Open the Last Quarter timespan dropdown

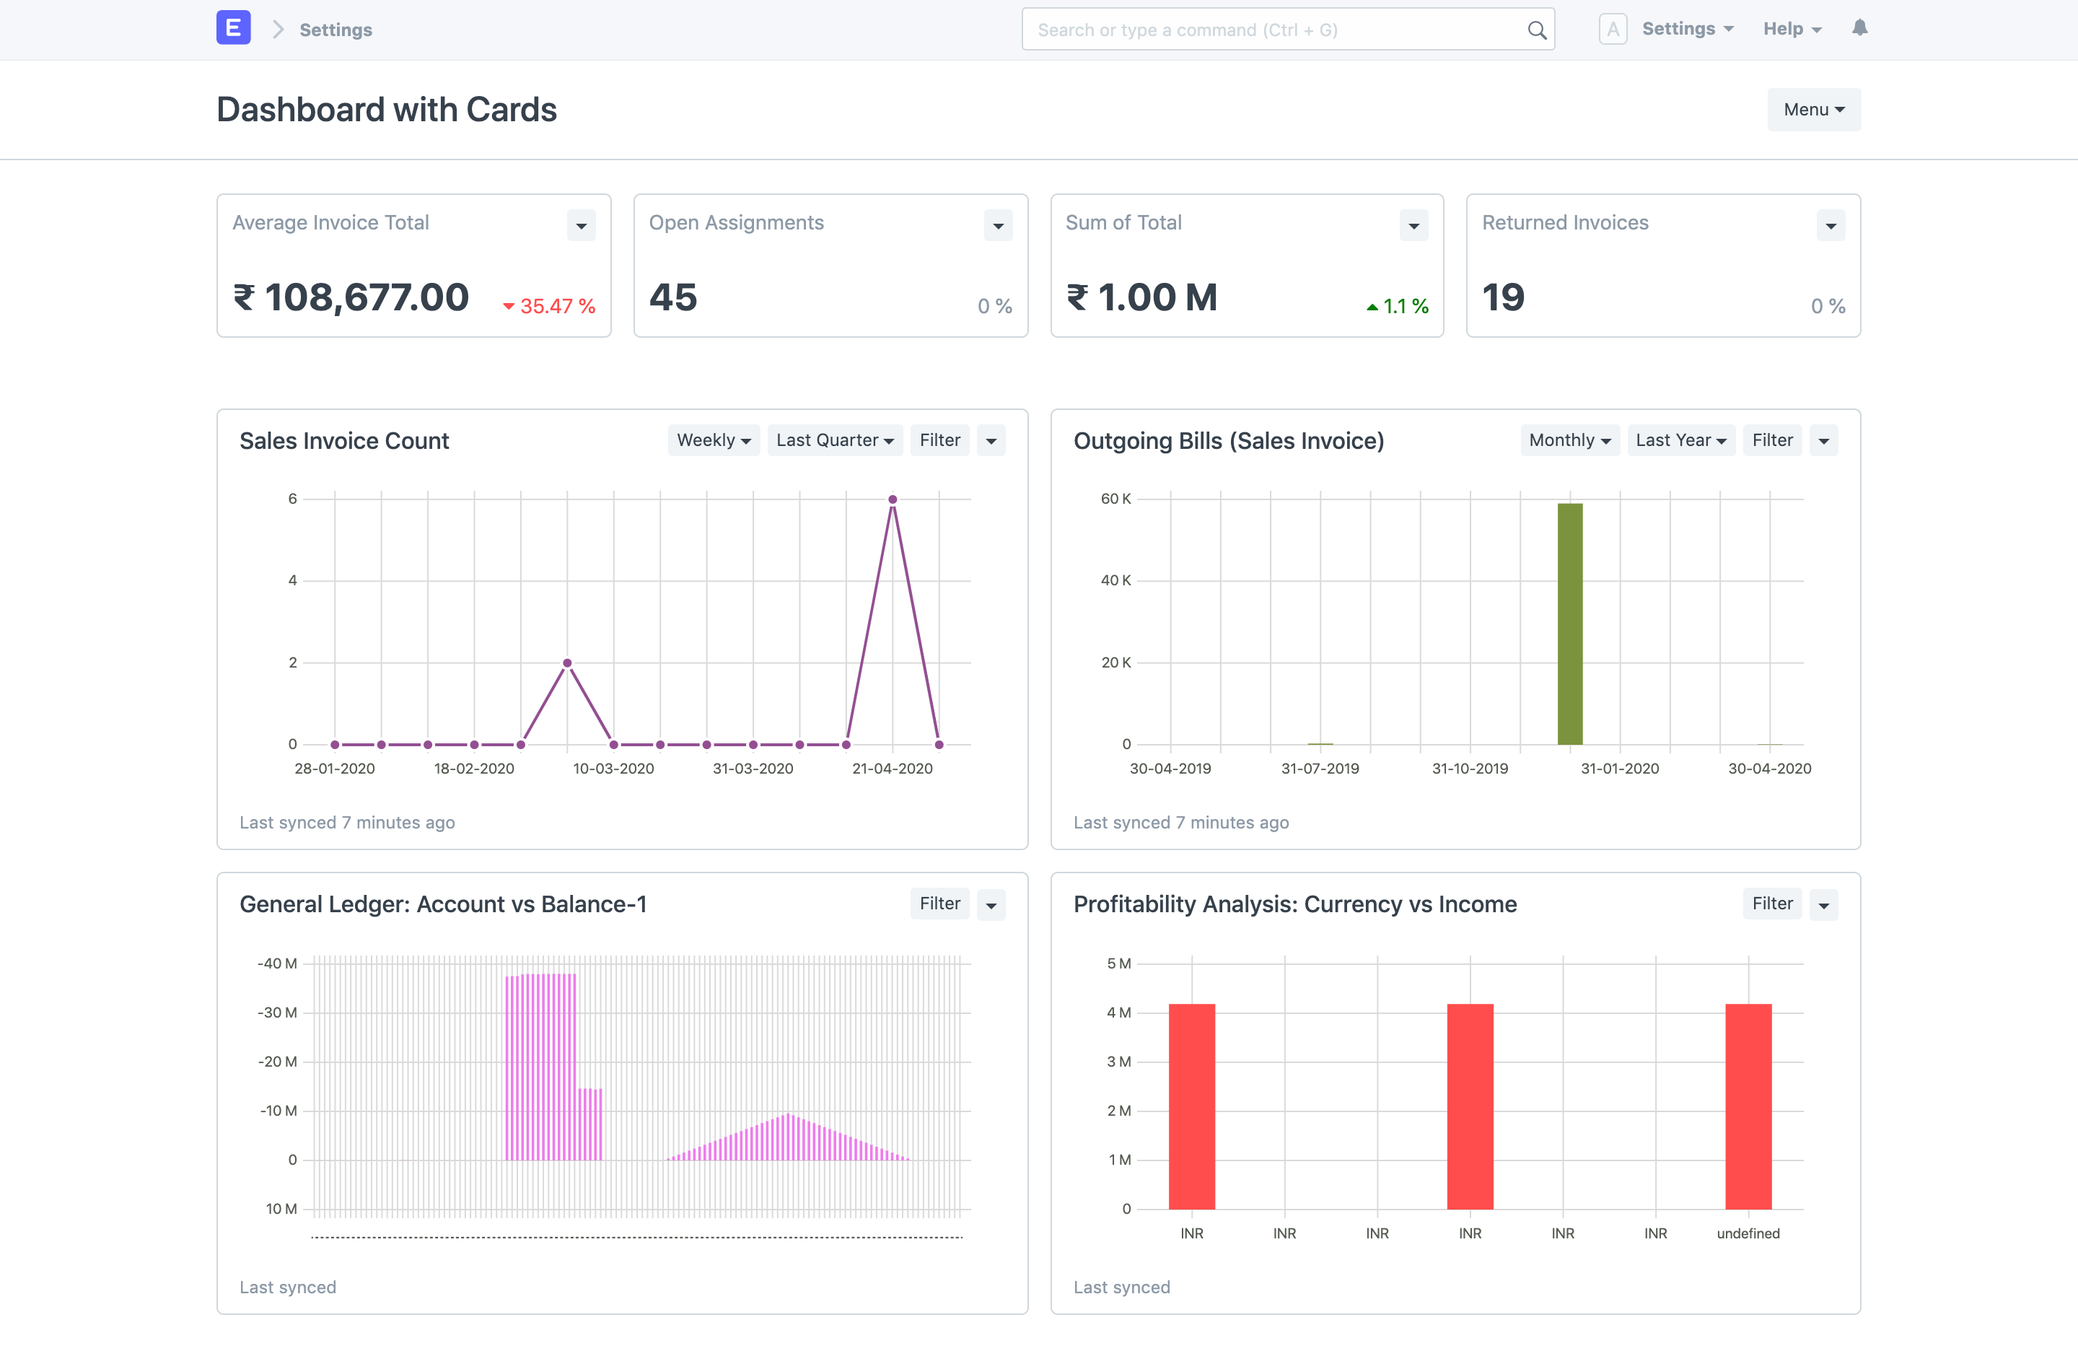(835, 440)
